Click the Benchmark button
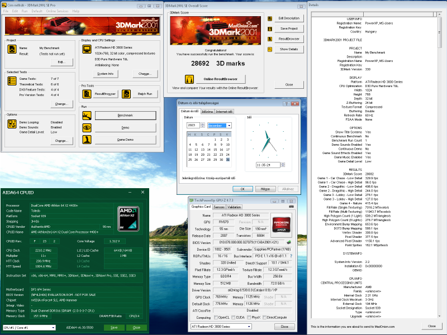The width and height of the screenshot is (447, 335). click(125, 116)
